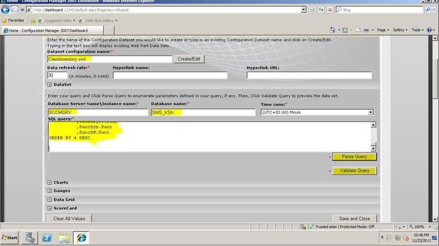
Task: Open the Favorites star button
Action: pyautogui.click(x=13, y=20)
